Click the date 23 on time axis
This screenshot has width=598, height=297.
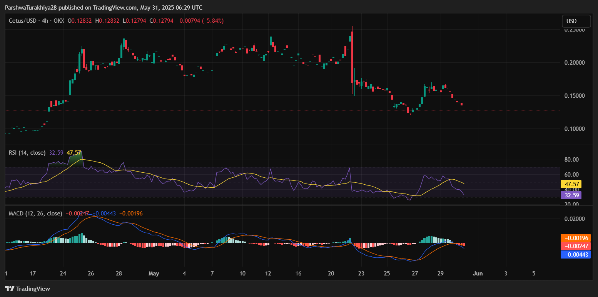[361, 274]
